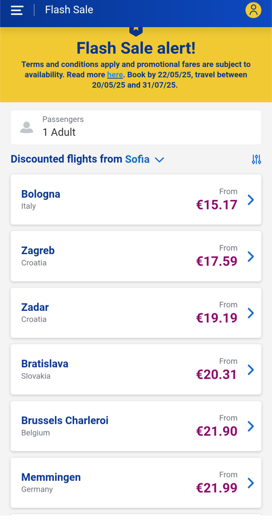
Task: Open the Passengers 1 Adult selector
Action: click(x=136, y=127)
